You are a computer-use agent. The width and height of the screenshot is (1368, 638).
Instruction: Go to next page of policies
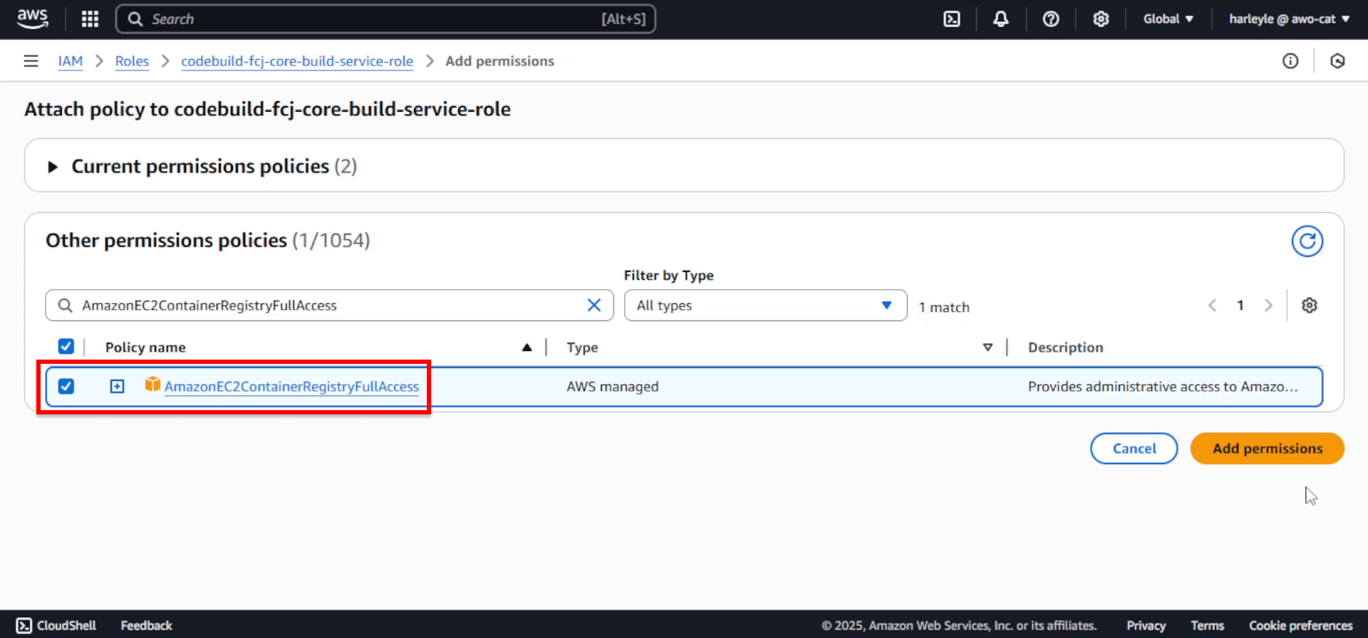click(x=1268, y=305)
